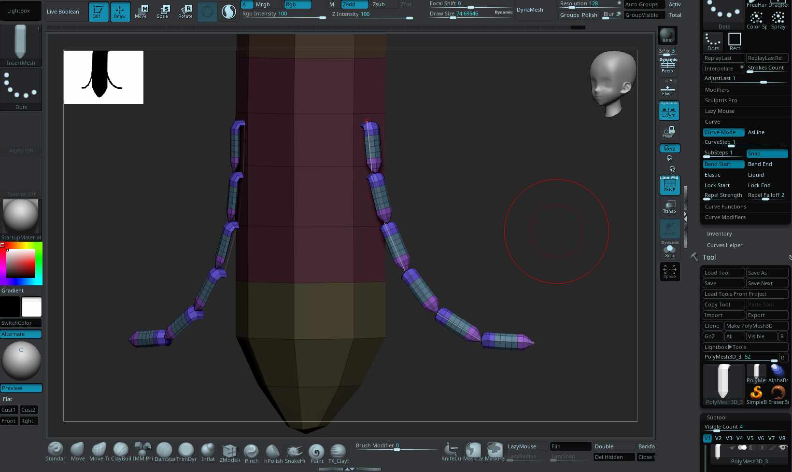Toggle Perspective (Persp) view

pos(667,66)
